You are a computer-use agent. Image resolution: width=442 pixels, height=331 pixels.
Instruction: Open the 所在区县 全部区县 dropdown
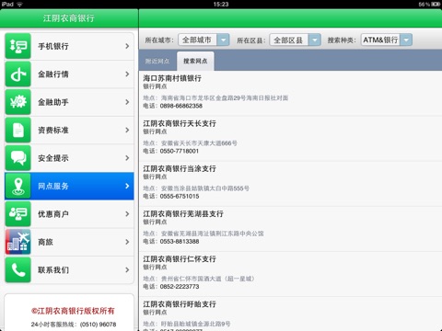[x=296, y=40]
